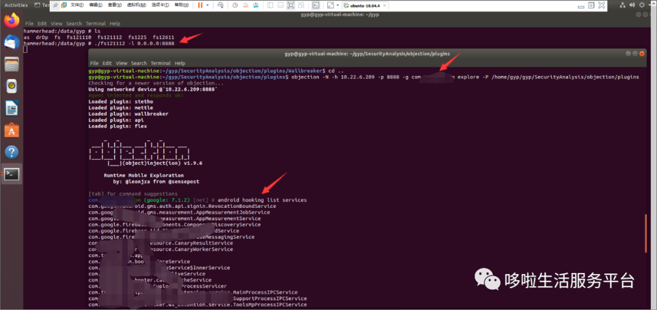This screenshot has width=657, height=310.
Task: Open the 虚拟机(M) menu
Action: (136, 5)
